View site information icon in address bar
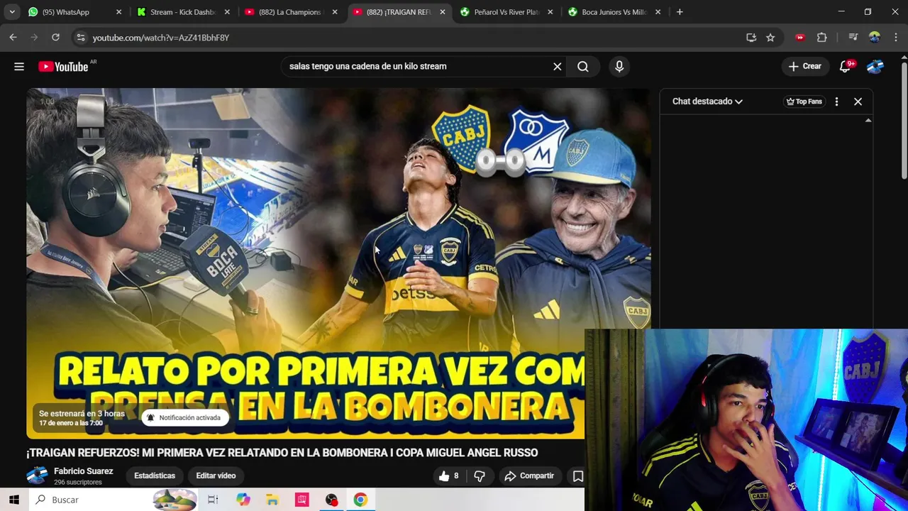The image size is (908, 511). [80, 38]
